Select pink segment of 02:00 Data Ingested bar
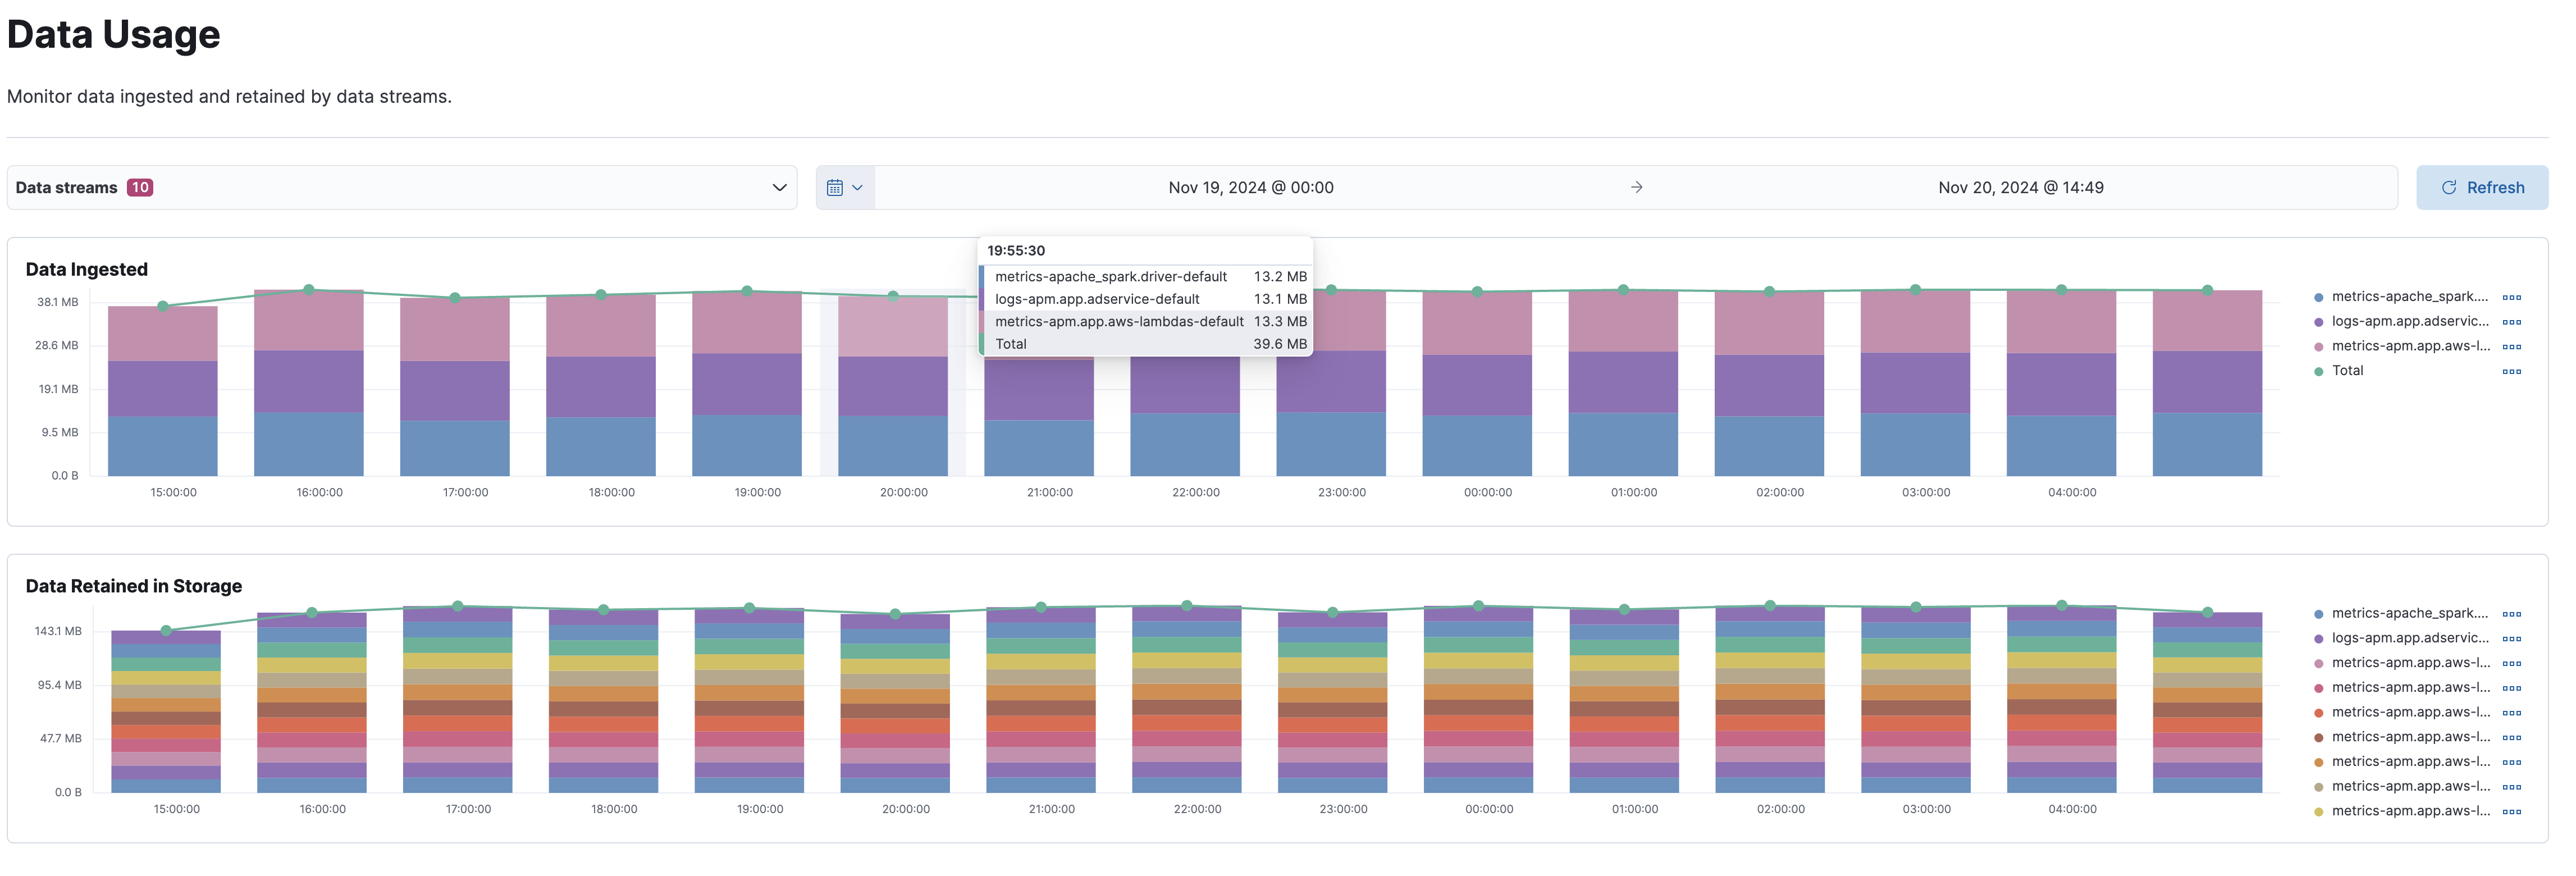Viewport: 2576px width, 876px height. [x=1769, y=324]
